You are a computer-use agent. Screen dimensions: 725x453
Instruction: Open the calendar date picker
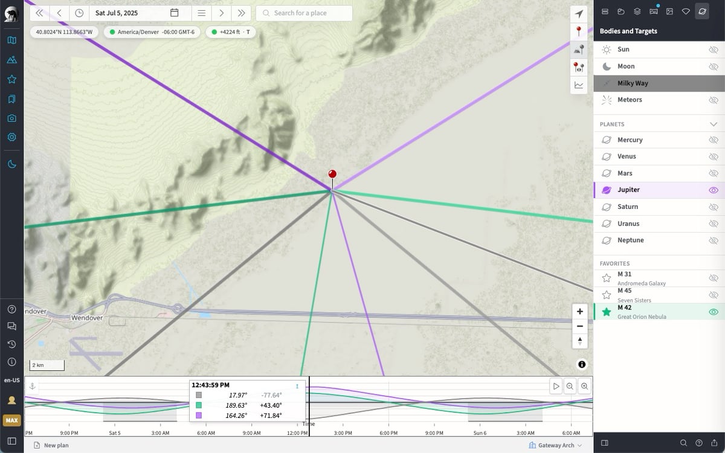(x=174, y=13)
